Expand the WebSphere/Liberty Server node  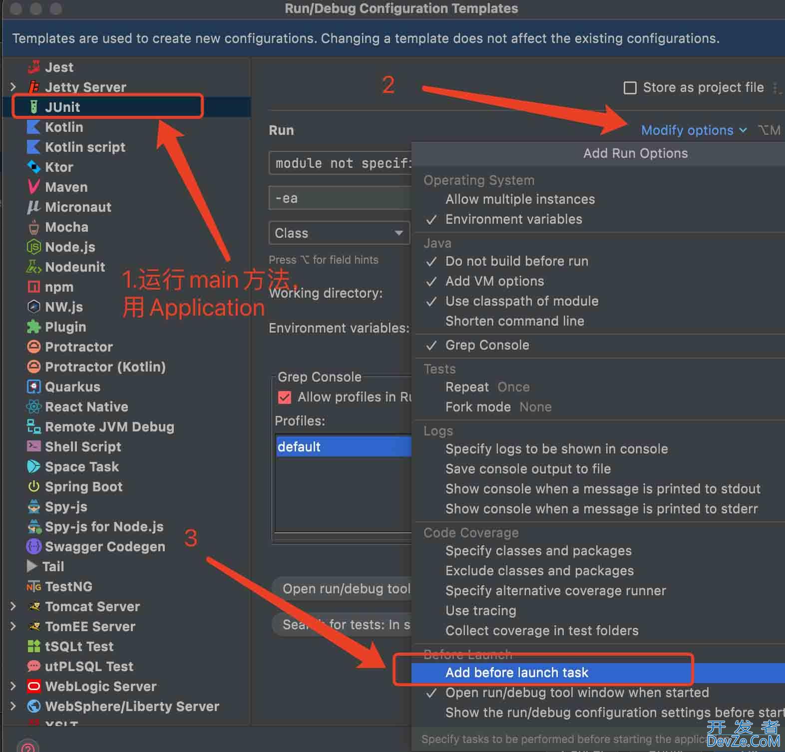tap(13, 706)
